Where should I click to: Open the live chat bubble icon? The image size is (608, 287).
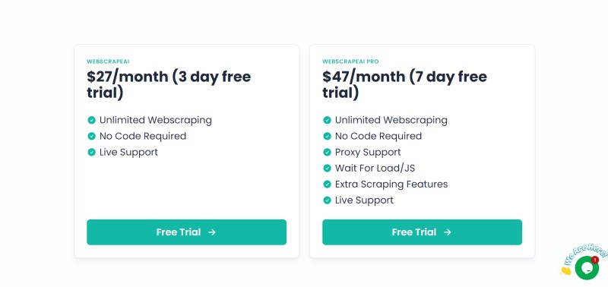pyautogui.click(x=586, y=268)
